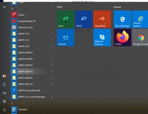Viewport: 148px width, 114px height.
Task: Click the ANSYS, Inc. License Manager folder icon
Action: [x=14, y=97]
